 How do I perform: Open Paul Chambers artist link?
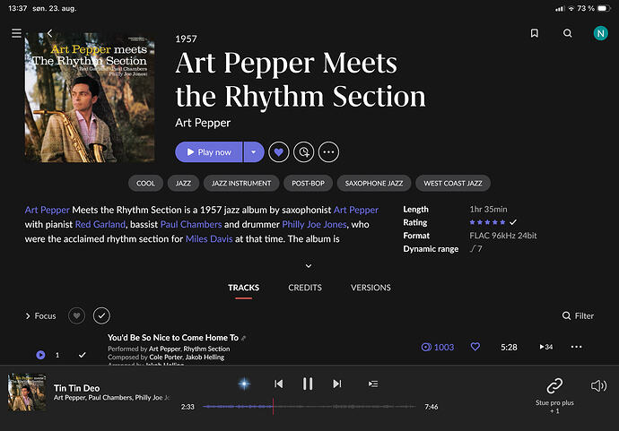(191, 224)
